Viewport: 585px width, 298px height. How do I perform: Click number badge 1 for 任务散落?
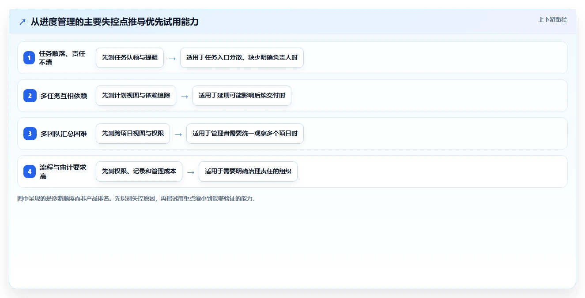29,58
